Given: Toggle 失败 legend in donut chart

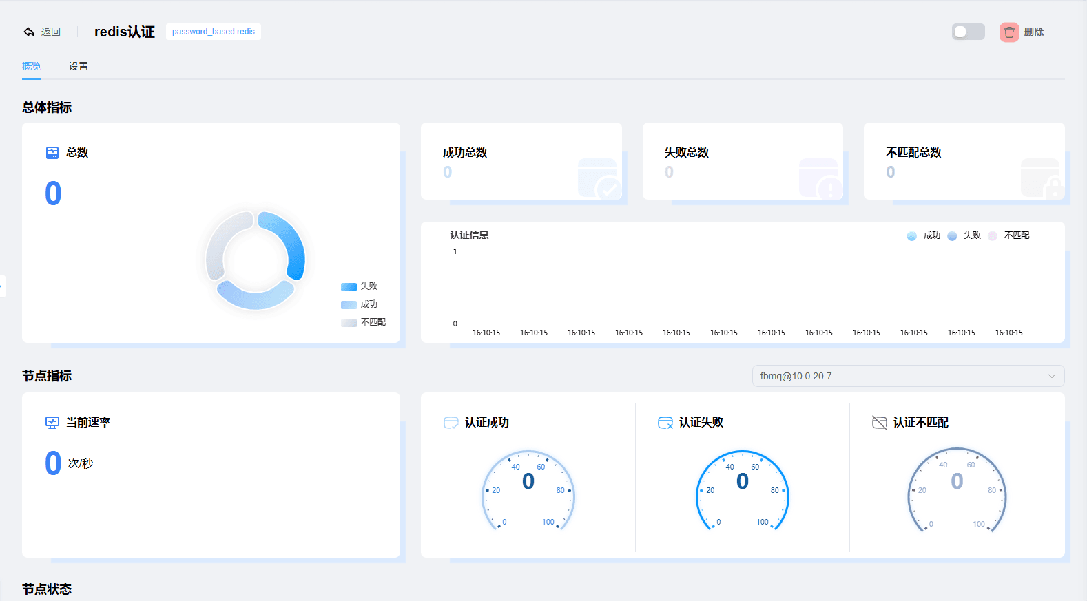Looking at the screenshot, I should (359, 286).
